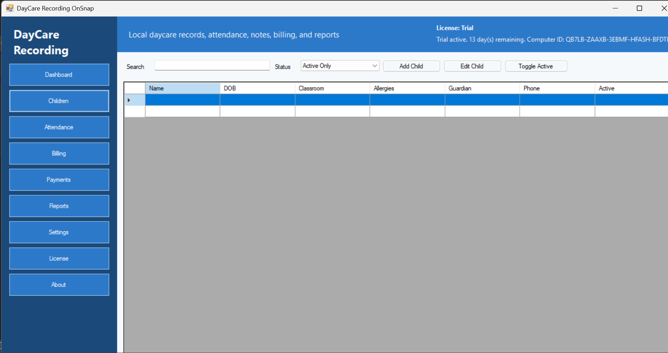Maximize the DayCare Recording window
The height and width of the screenshot is (353, 668).
point(639,8)
